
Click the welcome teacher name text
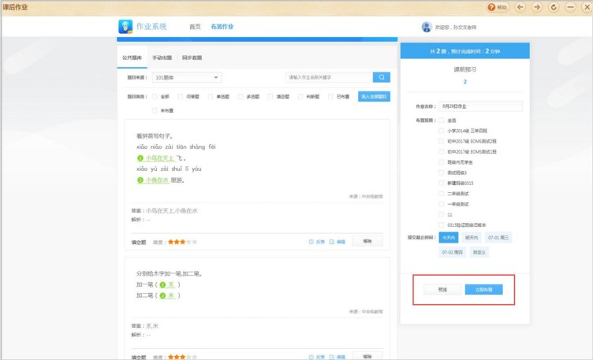(456, 28)
